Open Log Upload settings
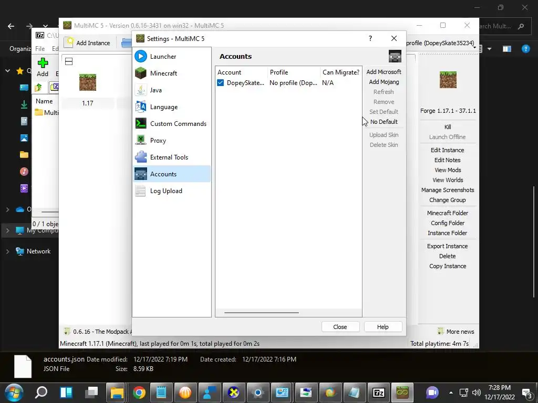 tap(172, 191)
